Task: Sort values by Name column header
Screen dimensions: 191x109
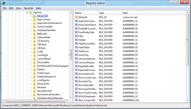Action: click(86, 13)
